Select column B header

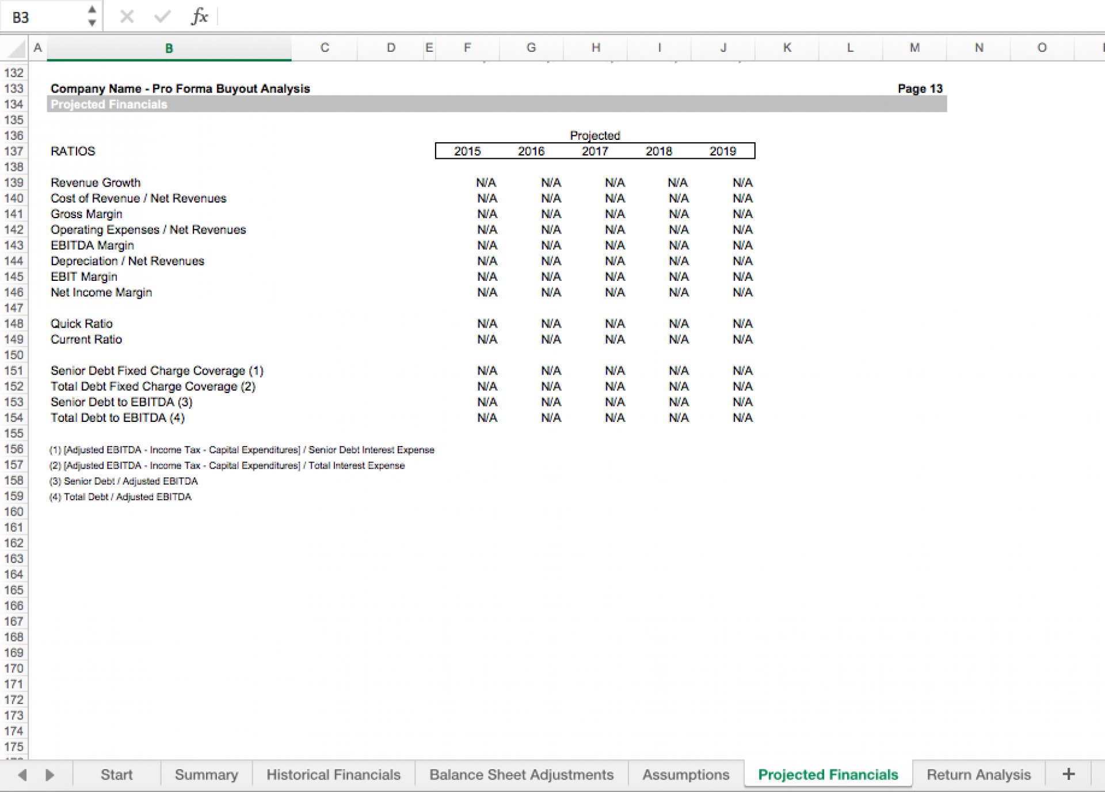(169, 48)
